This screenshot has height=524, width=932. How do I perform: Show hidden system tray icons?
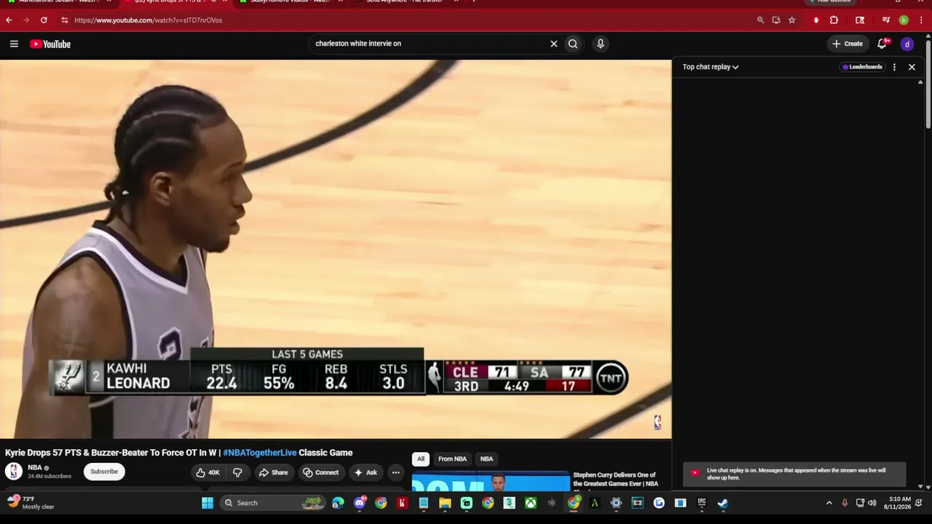pos(829,503)
